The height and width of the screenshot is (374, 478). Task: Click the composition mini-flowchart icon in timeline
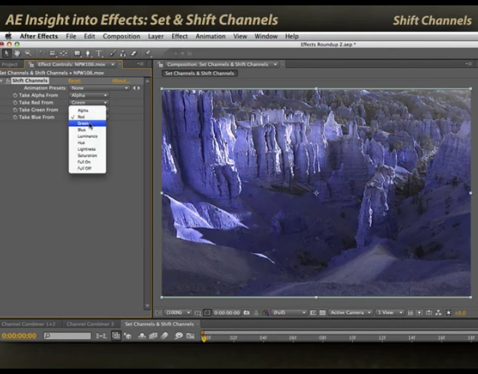pos(101,336)
